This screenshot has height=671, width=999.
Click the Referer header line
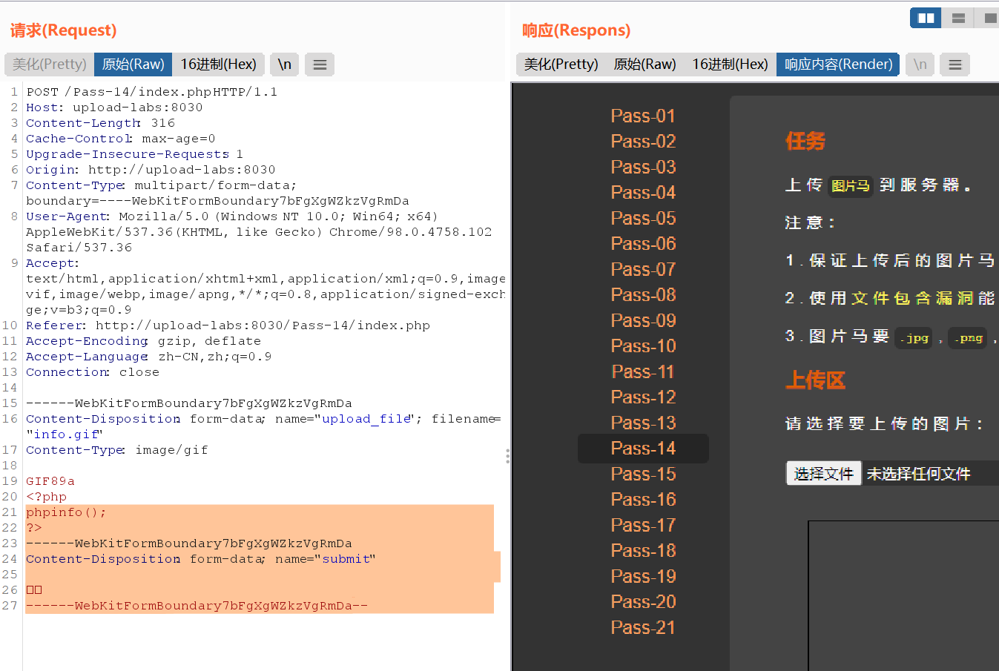(x=228, y=325)
